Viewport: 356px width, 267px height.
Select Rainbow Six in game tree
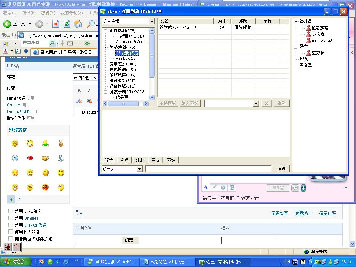point(126,58)
